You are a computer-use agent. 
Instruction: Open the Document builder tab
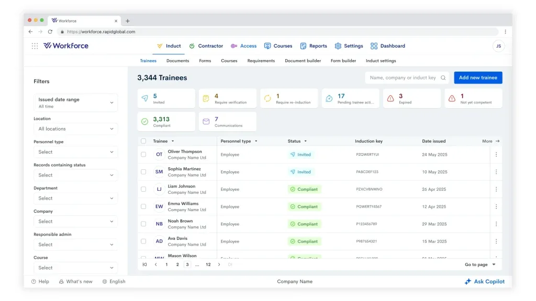coord(303,61)
